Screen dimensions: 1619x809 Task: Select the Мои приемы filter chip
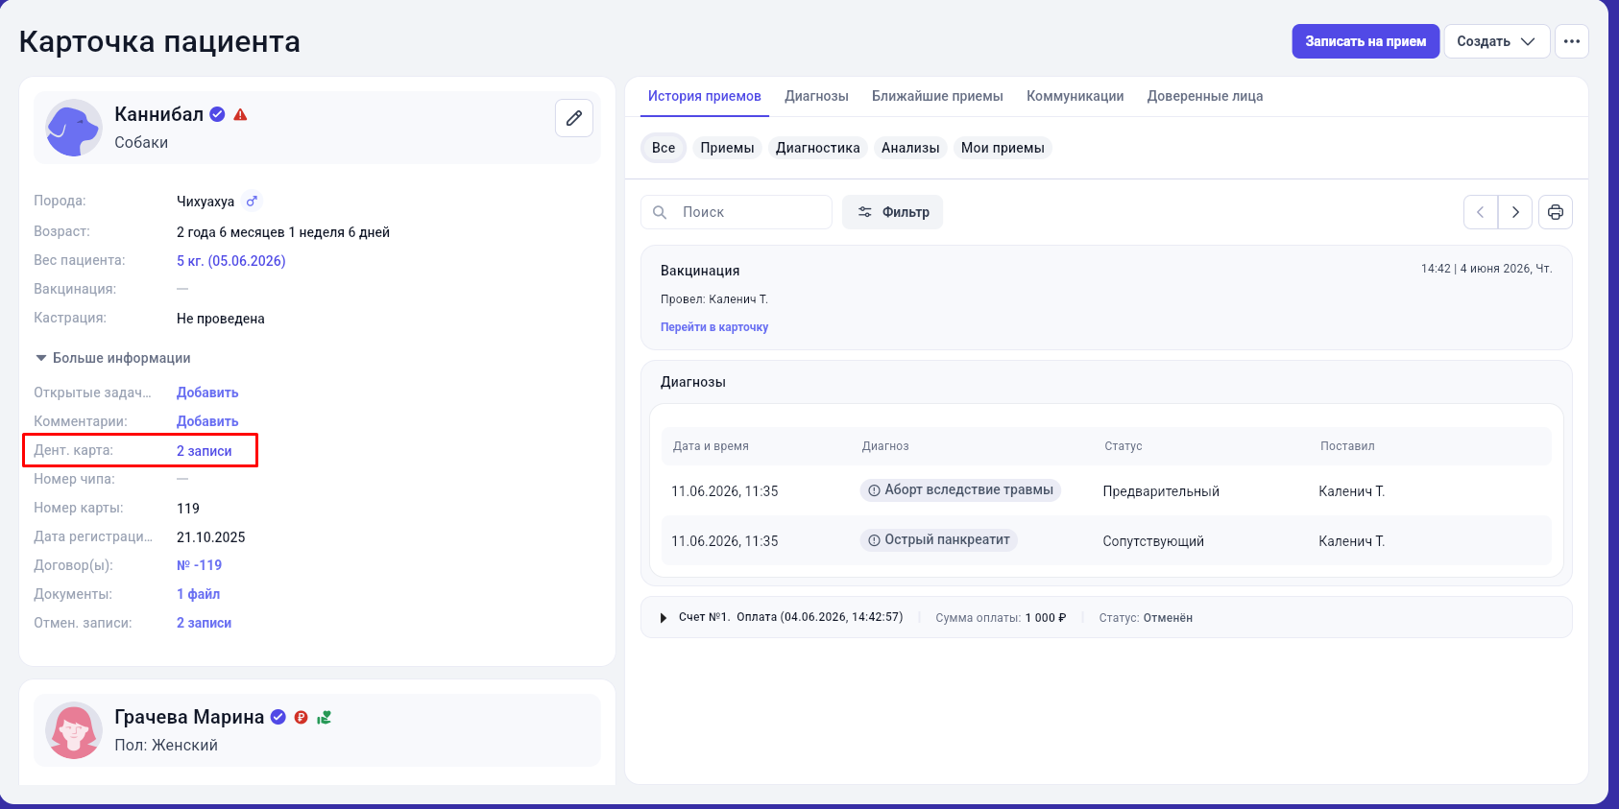(x=1003, y=148)
